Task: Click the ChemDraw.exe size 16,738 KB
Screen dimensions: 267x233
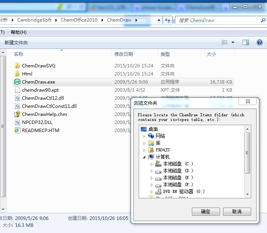Action: click(221, 82)
